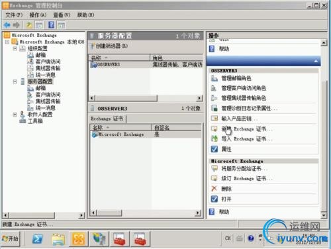Select 组织配置 in the tree
This screenshot has height=249, width=331.
pyautogui.click(x=37, y=48)
